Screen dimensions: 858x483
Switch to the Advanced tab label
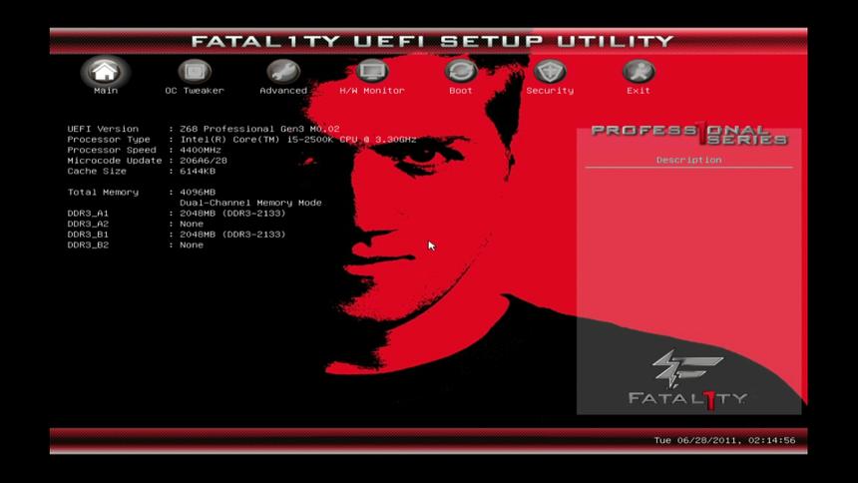tap(283, 91)
